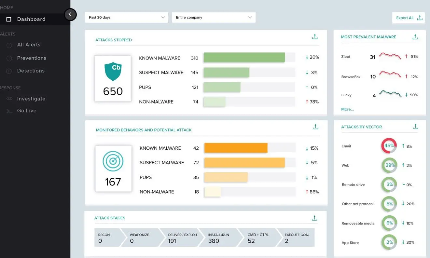Open the Preventions page
The height and width of the screenshot is (258, 430).
[32, 58]
